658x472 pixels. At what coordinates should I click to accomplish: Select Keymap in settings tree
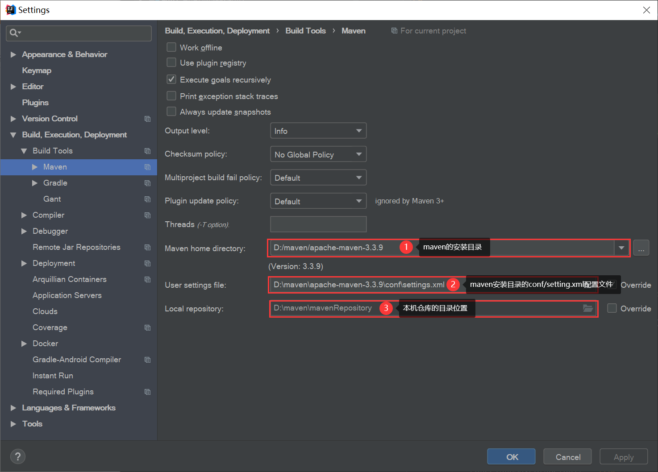pyautogui.click(x=37, y=70)
